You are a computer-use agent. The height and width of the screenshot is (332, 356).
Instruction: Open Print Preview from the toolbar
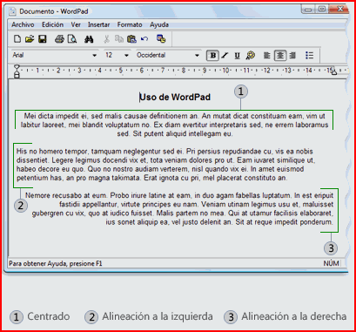72,39
